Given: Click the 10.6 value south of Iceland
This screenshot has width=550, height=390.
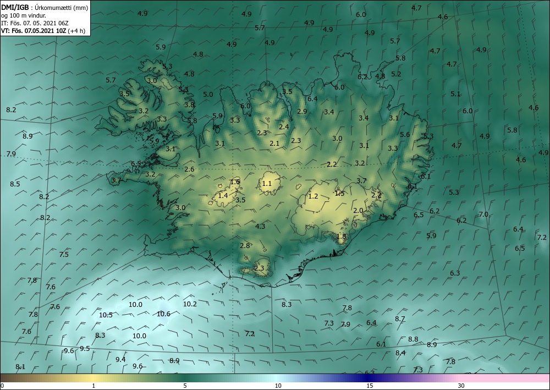Looking at the screenshot, I should (x=163, y=314).
